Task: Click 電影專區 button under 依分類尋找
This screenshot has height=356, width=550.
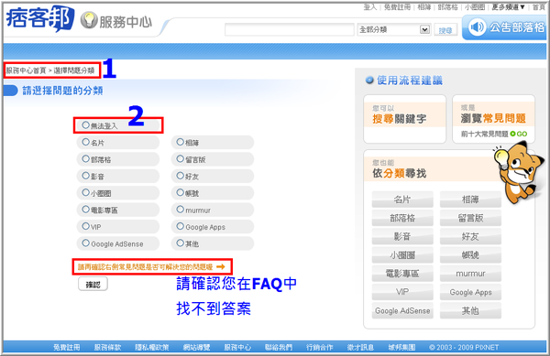Action: (402, 274)
